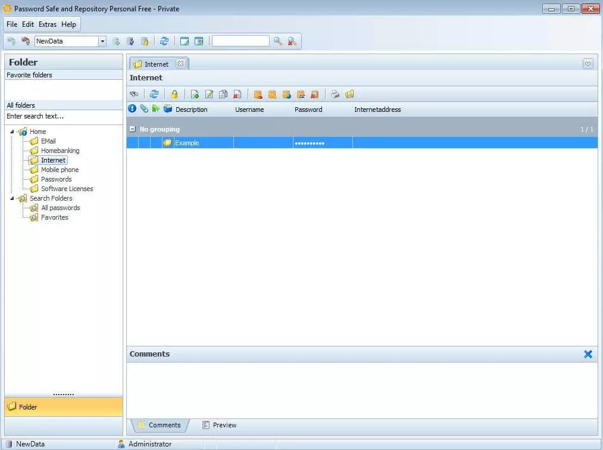This screenshot has width=603, height=450.
Task: Switch to the Preview bottom tab
Action: [220, 425]
